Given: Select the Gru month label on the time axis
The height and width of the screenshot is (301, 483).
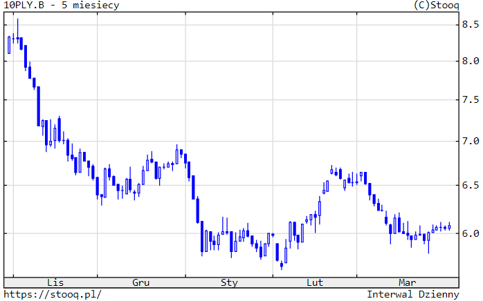Looking at the screenshot, I should point(141,282).
